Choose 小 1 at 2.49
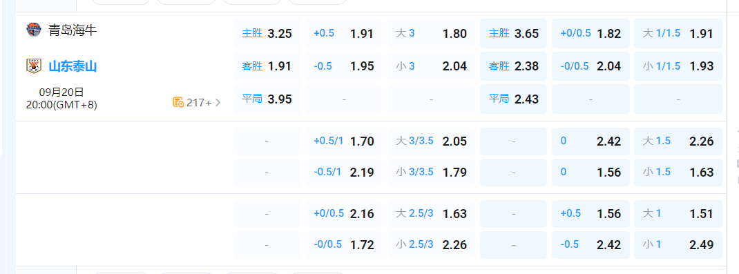Viewport: 739px width, 274px height. [x=678, y=245]
